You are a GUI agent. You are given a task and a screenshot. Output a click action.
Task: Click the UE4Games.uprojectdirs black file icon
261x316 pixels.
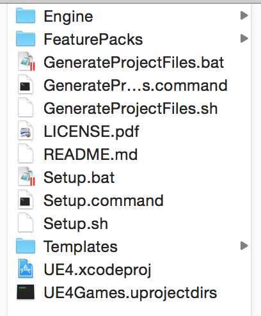point(26,292)
